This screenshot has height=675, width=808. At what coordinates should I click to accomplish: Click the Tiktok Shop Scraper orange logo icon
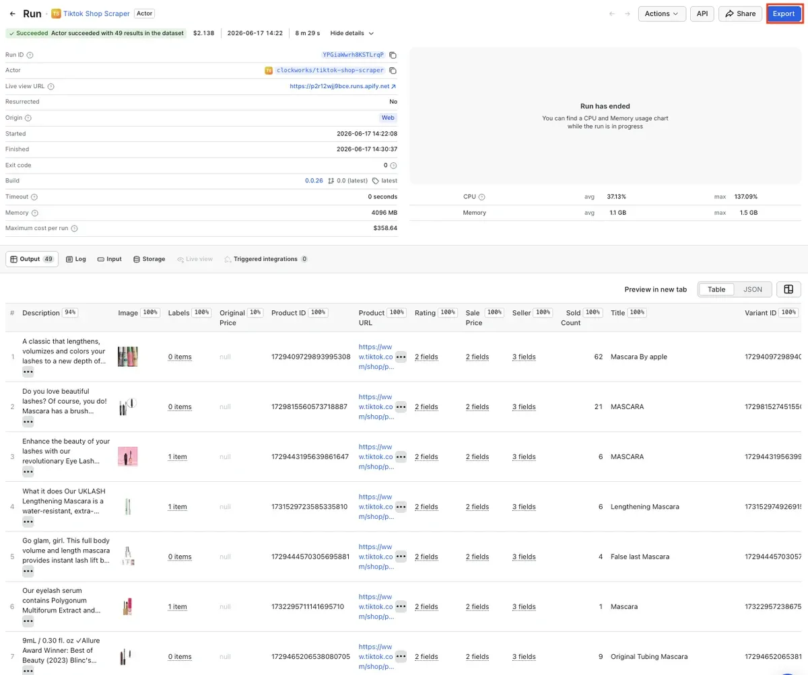click(56, 13)
